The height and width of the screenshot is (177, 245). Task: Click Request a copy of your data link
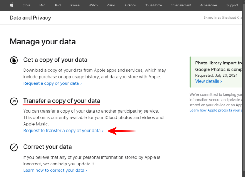coord(52,83)
